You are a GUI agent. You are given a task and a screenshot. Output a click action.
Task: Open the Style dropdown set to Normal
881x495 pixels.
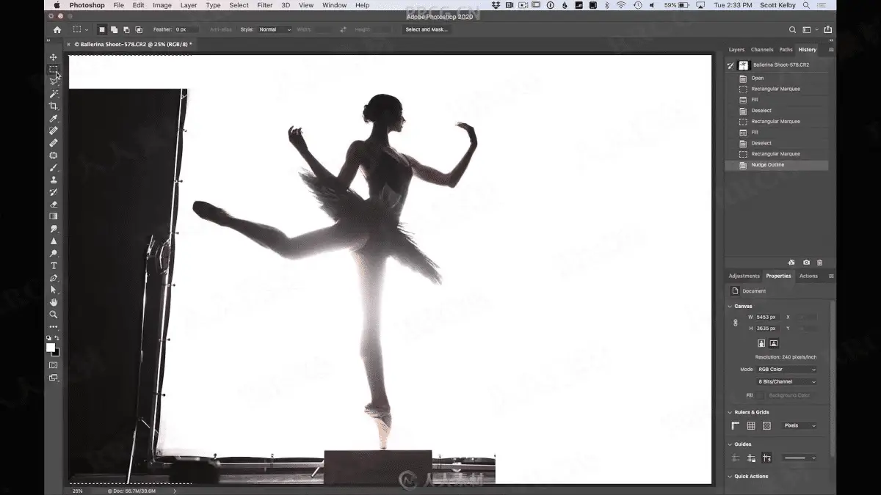point(275,29)
